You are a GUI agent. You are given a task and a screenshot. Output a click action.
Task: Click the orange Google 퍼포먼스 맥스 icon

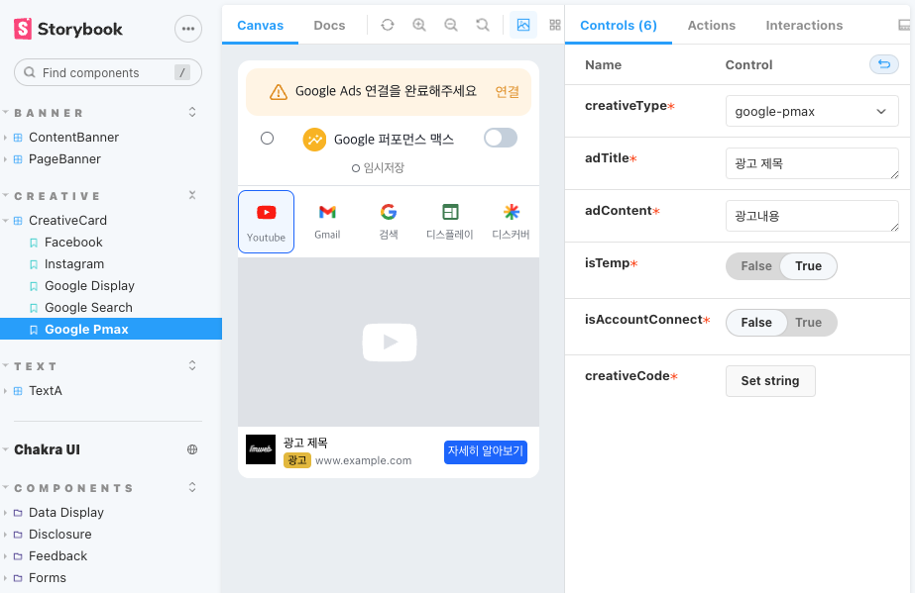click(314, 140)
